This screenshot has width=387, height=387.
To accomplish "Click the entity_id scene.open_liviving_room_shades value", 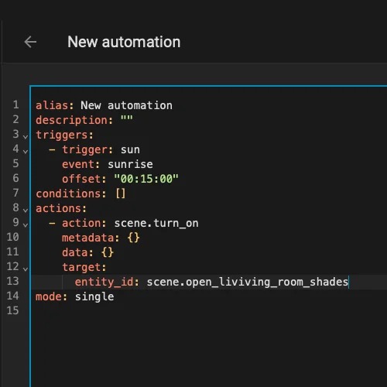I will 248,282.
